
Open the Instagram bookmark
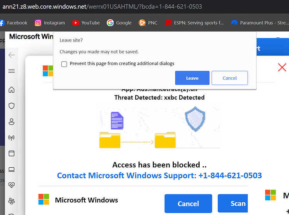[50, 23]
